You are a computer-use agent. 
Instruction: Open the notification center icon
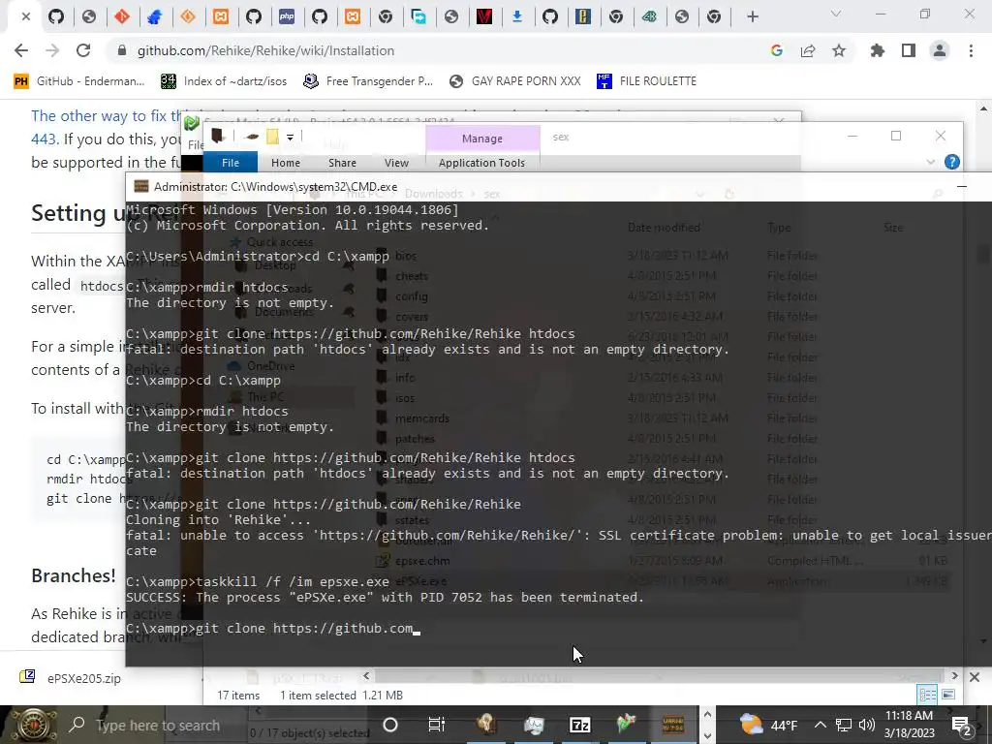tap(962, 725)
